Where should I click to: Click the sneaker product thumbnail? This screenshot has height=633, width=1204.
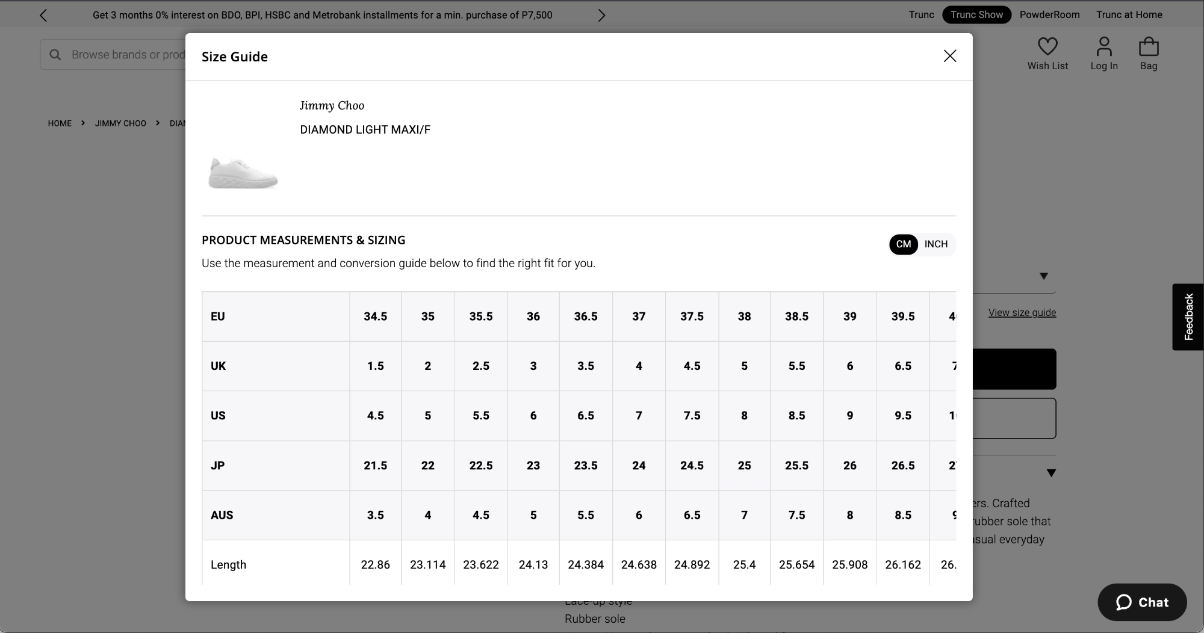click(243, 173)
